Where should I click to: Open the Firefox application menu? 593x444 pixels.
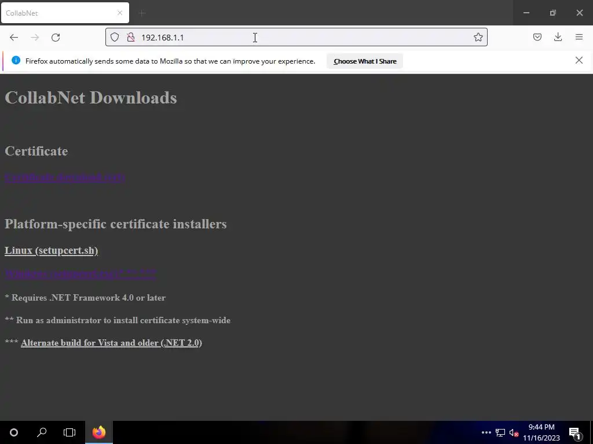click(579, 37)
